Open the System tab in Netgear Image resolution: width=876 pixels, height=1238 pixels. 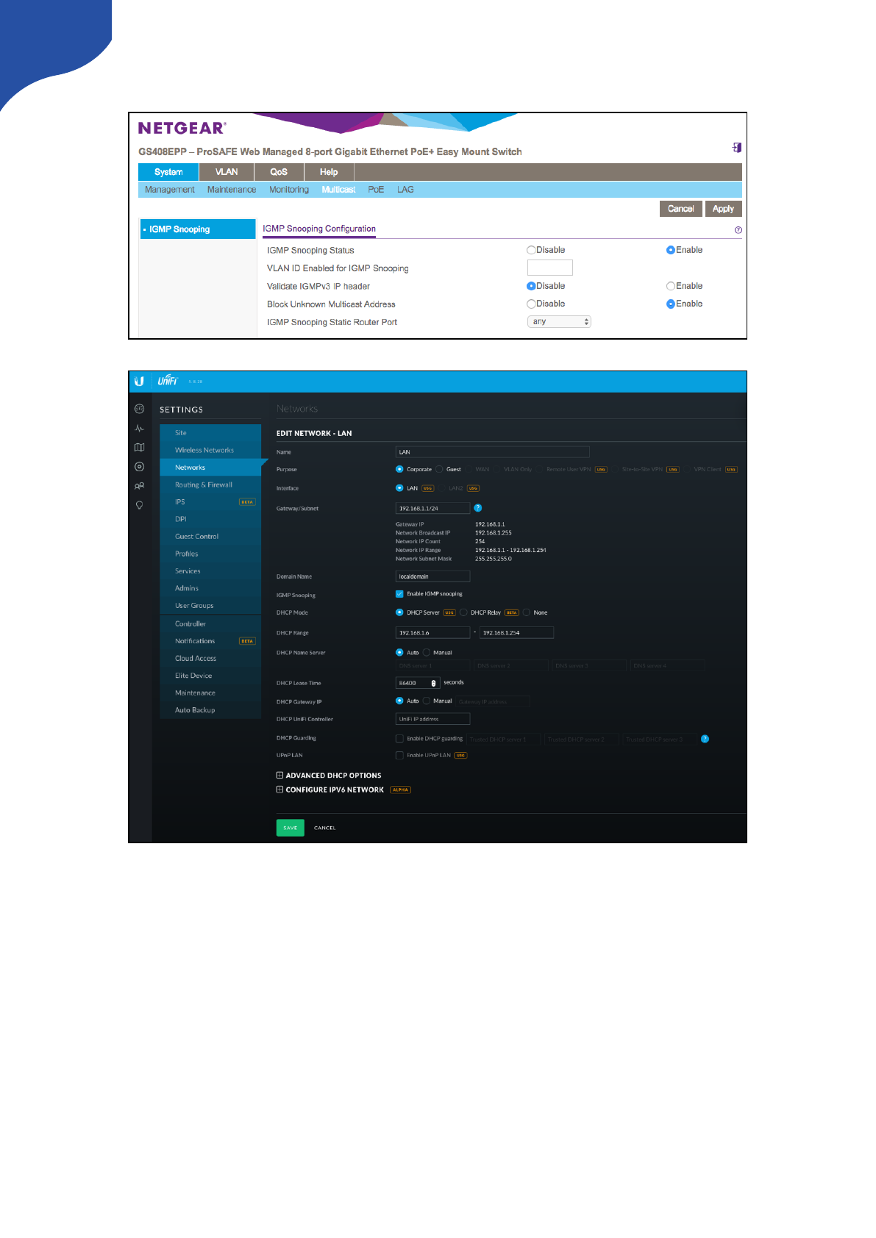point(168,172)
